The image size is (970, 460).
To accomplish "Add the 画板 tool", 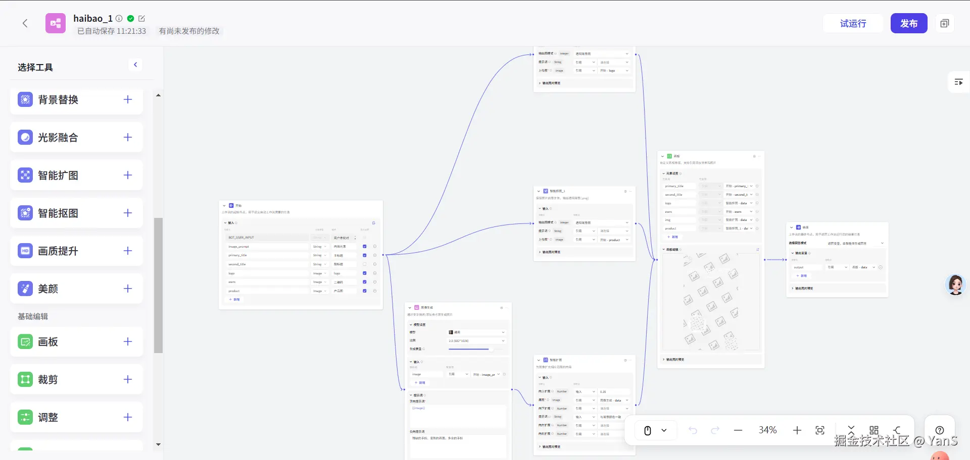I will click(x=128, y=341).
